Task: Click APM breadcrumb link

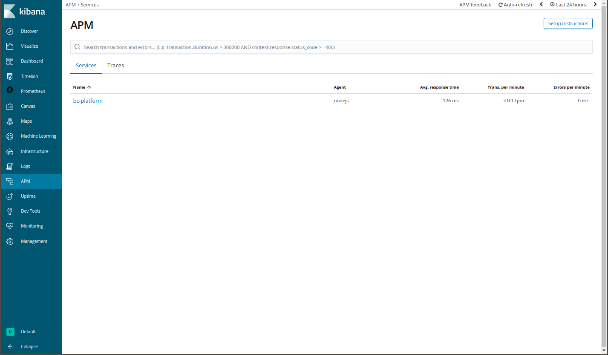Action: pos(71,5)
